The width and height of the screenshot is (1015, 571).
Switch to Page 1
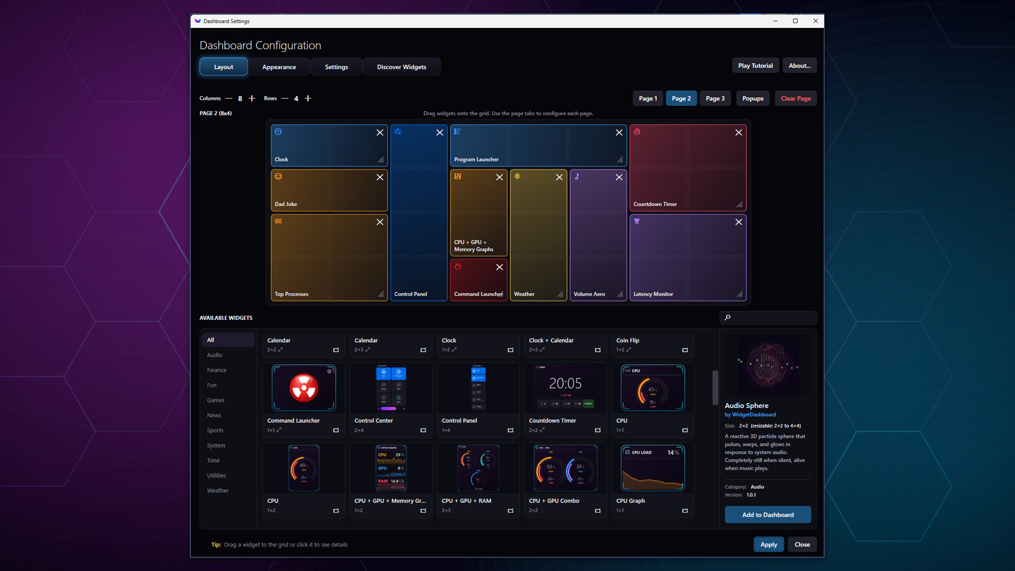pos(648,98)
